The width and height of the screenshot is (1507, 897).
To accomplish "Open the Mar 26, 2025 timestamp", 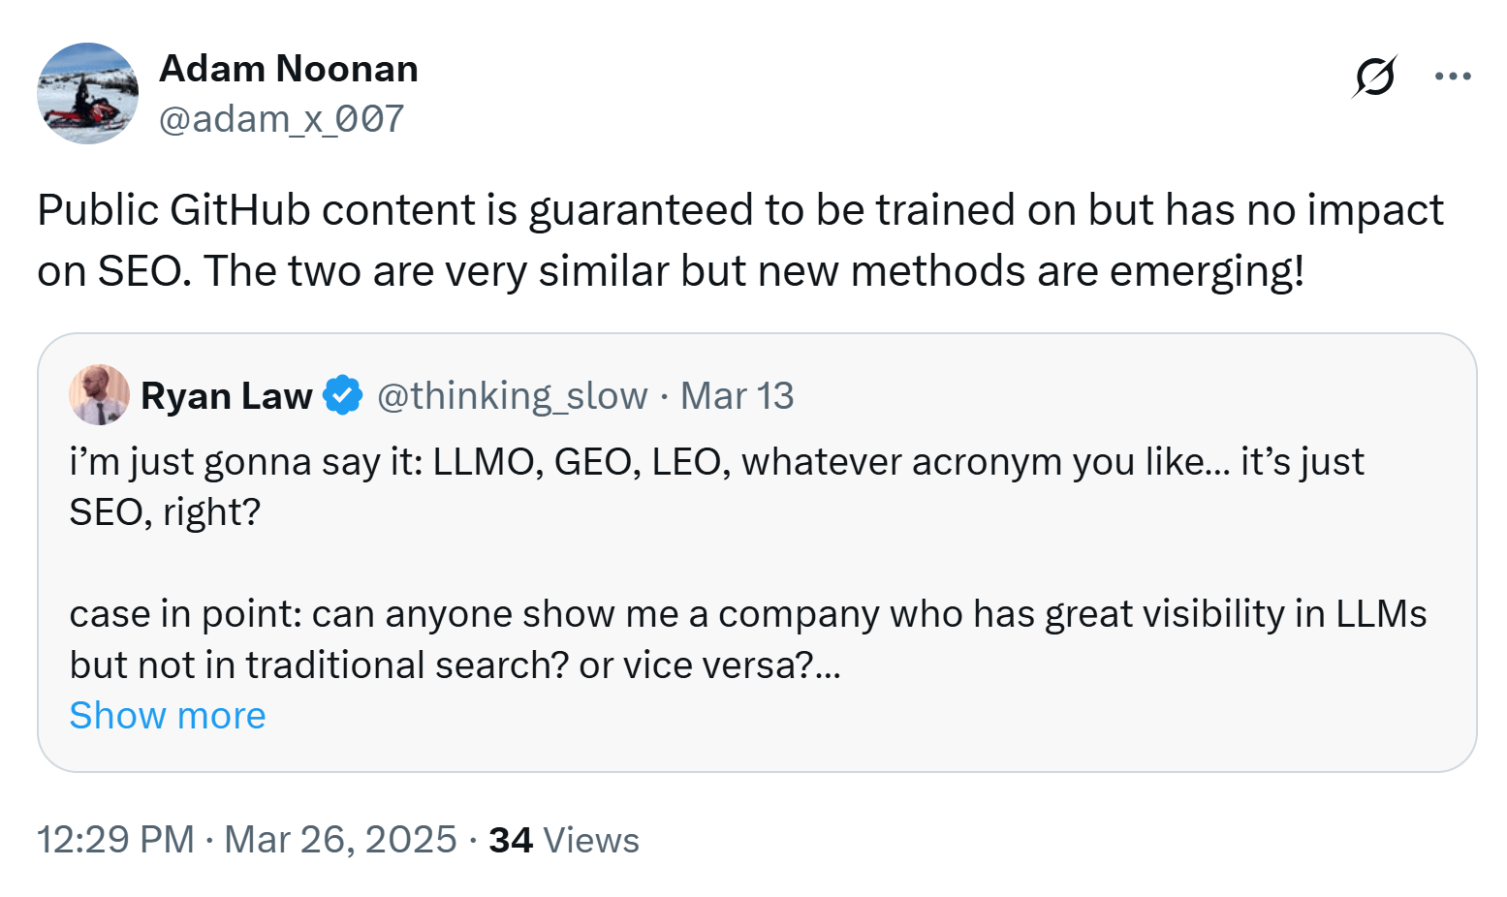I will click(247, 839).
